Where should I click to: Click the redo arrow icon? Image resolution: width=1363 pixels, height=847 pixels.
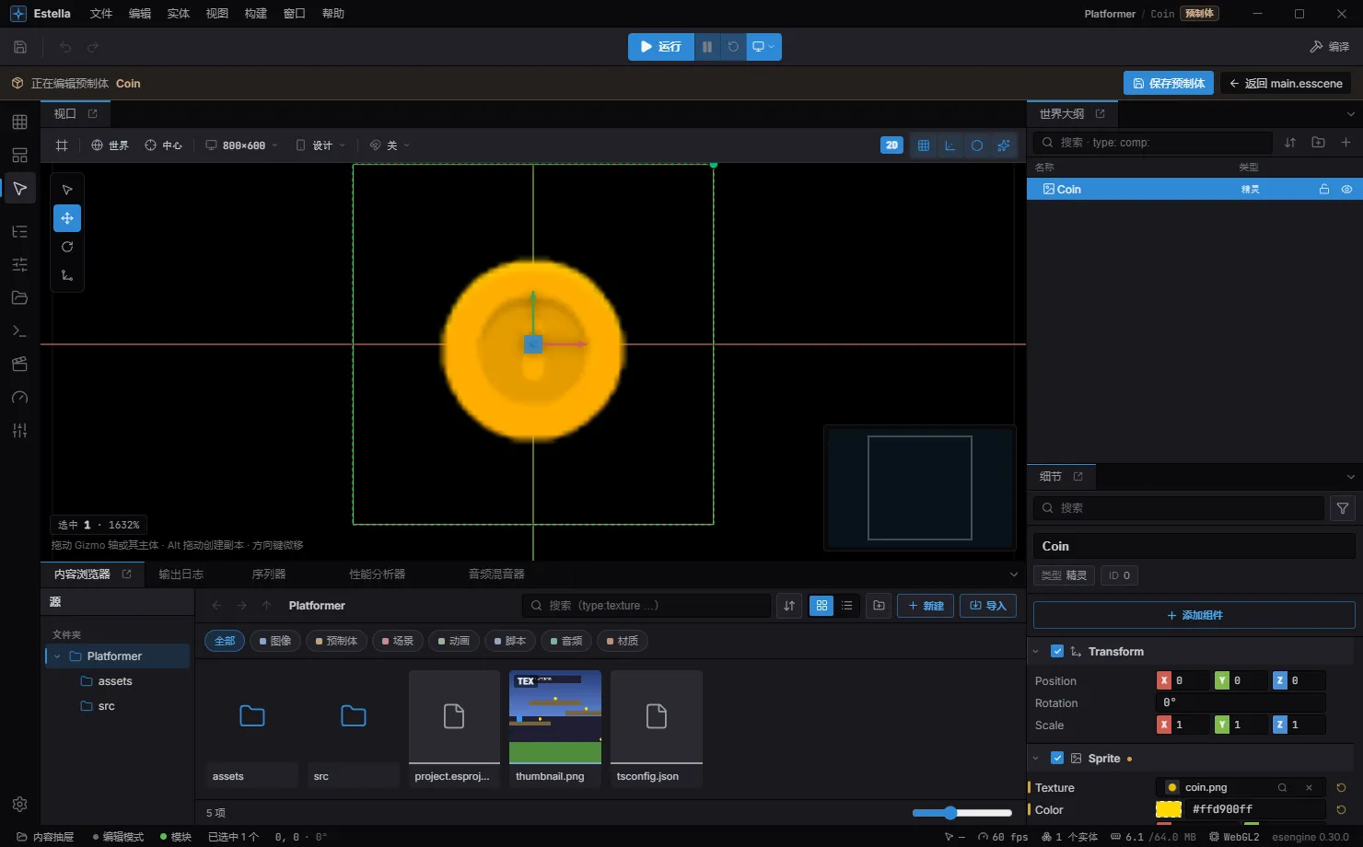tap(93, 47)
